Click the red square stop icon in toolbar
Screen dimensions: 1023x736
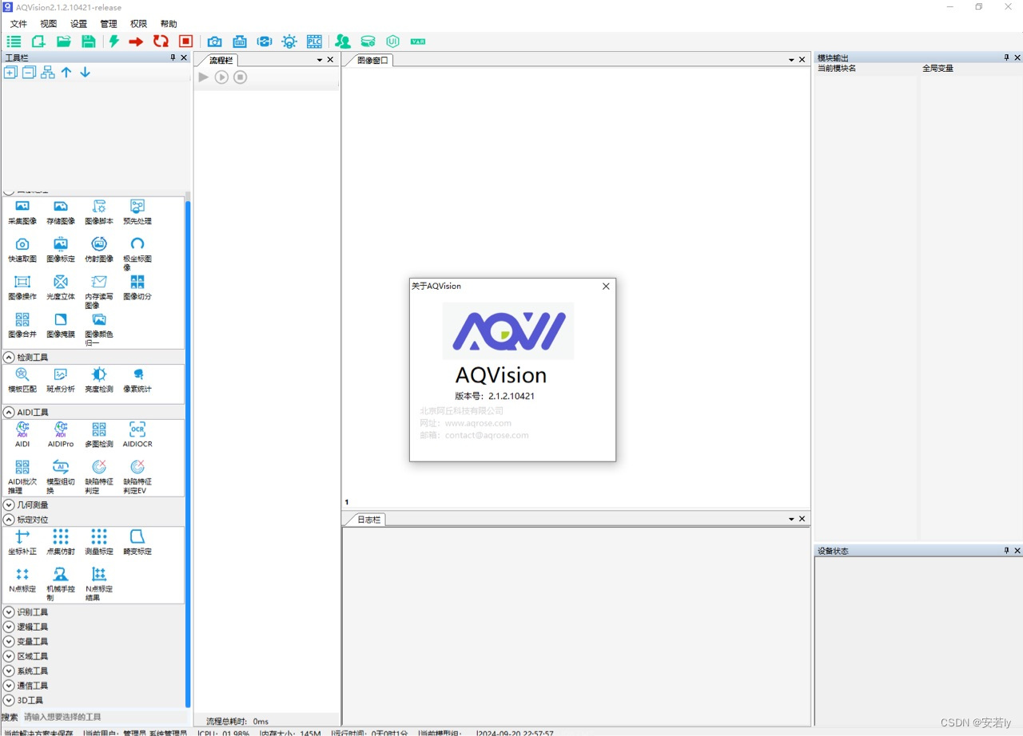tap(186, 42)
